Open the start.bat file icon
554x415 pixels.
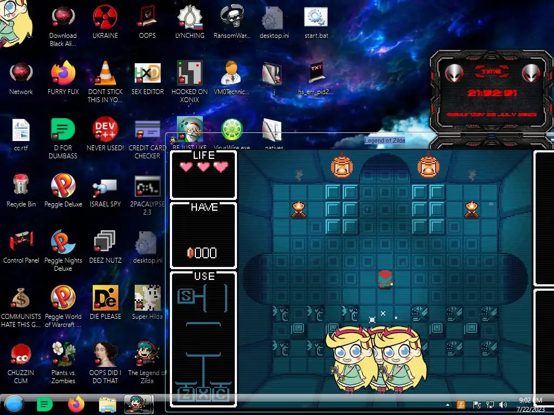coord(316,23)
